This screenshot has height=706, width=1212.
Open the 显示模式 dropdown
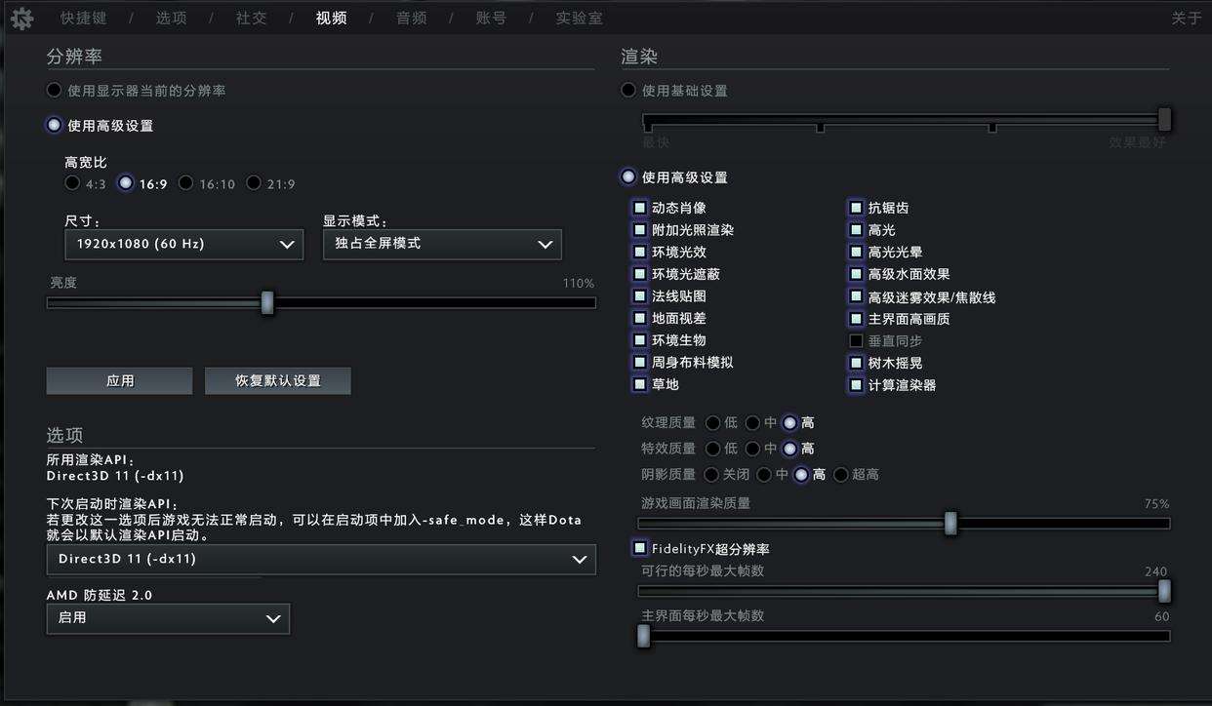[442, 244]
